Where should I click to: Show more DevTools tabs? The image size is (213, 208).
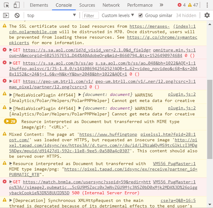162,5
